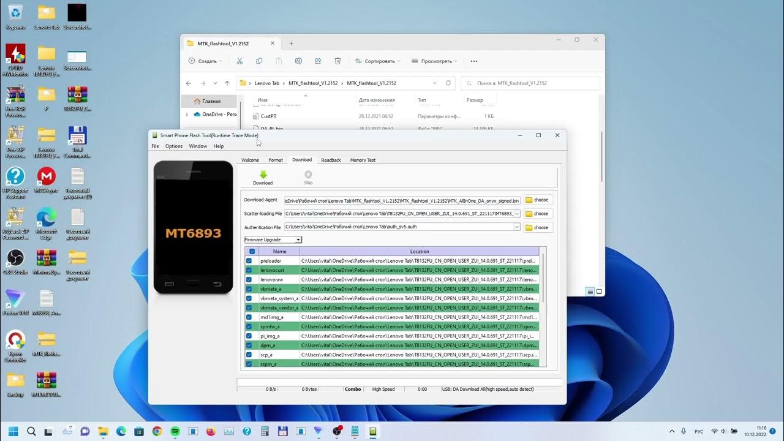Uncheck the md1img_a partition checkbox
This screenshot has width=784, height=441.
pyautogui.click(x=249, y=317)
